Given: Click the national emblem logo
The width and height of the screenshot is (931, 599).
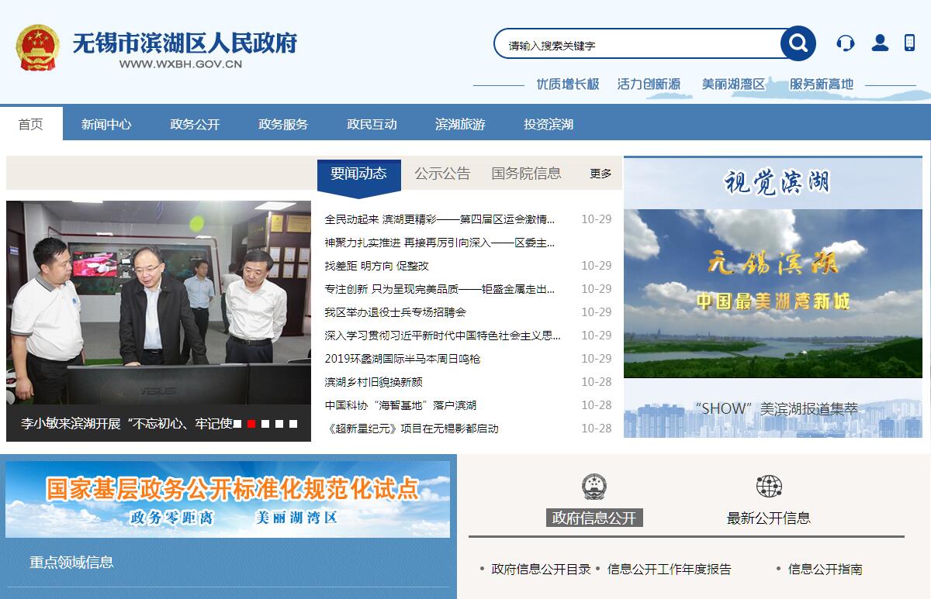Looking at the screenshot, I should click(37, 47).
